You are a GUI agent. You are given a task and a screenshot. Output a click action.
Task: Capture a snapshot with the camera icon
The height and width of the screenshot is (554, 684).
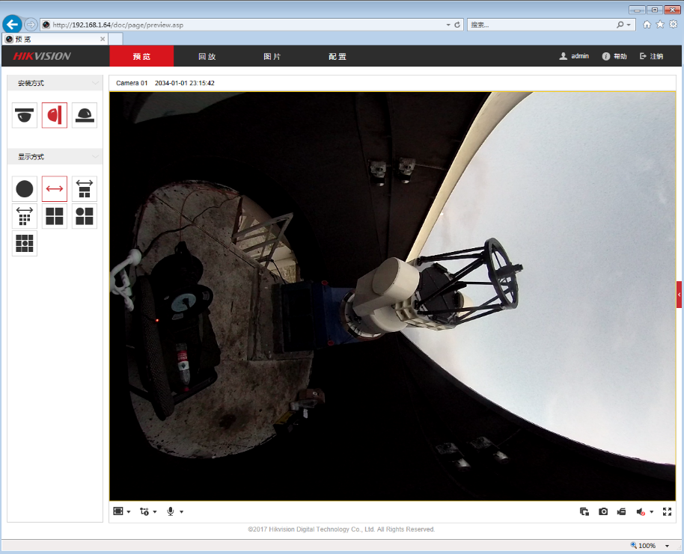coord(603,511)
